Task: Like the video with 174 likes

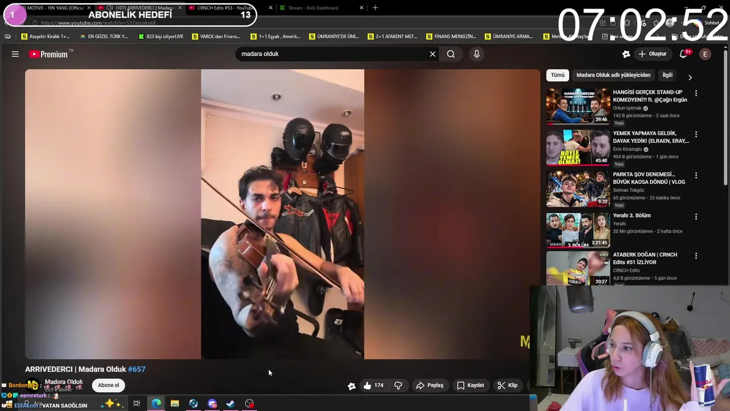Action: point(373,385)
